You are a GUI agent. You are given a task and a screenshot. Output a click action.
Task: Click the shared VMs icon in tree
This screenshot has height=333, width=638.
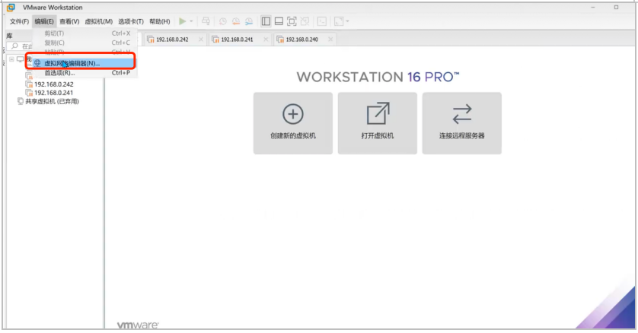tap(21, 102)
